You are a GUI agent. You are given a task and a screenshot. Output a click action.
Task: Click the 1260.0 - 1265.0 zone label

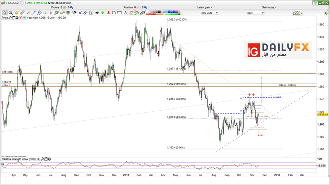click(287, 85)
